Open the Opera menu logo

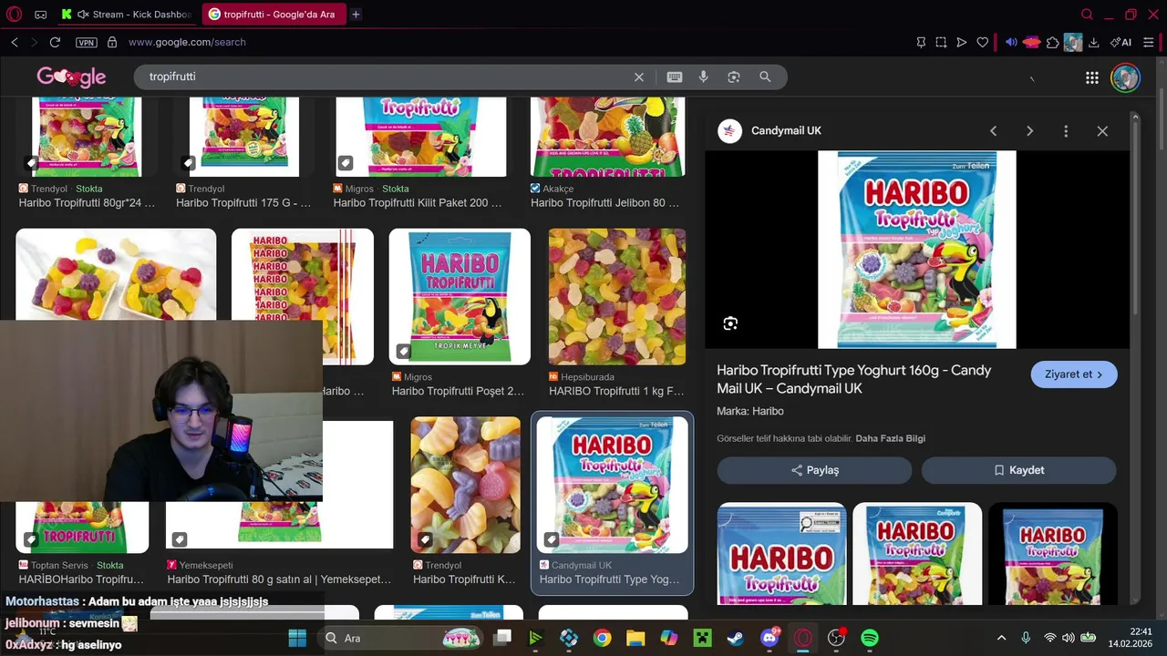pyautogui.click(x=15, y=15)
